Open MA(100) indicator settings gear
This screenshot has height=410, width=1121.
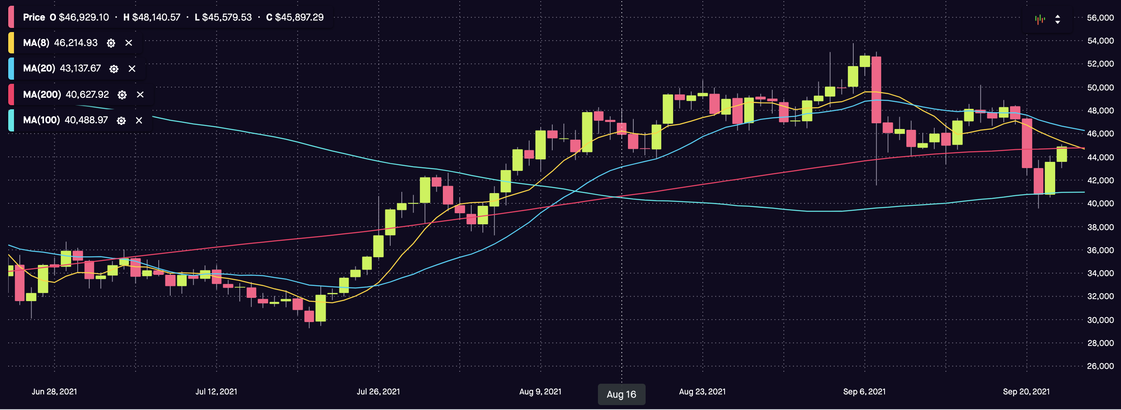[121, 120]
